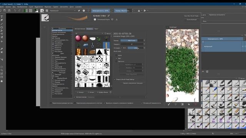Open the Фильтры menu
Image resolution: width=246 pixels, height=138 pixels.
point(48,7)
